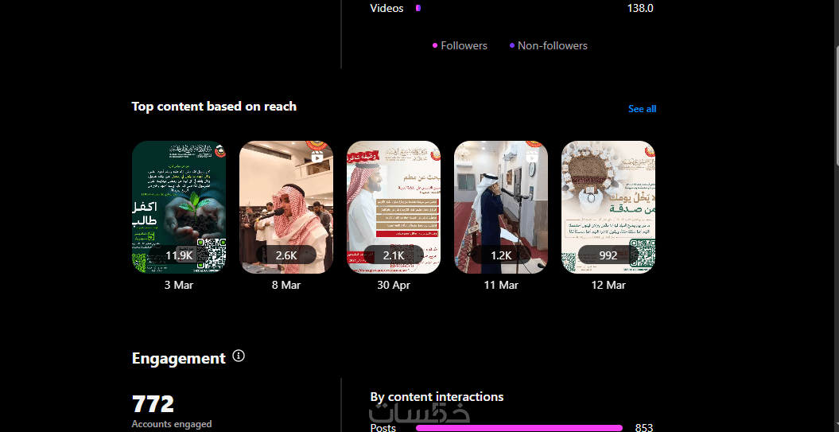Click the pink Posts interactions bar

click(519, 428)
